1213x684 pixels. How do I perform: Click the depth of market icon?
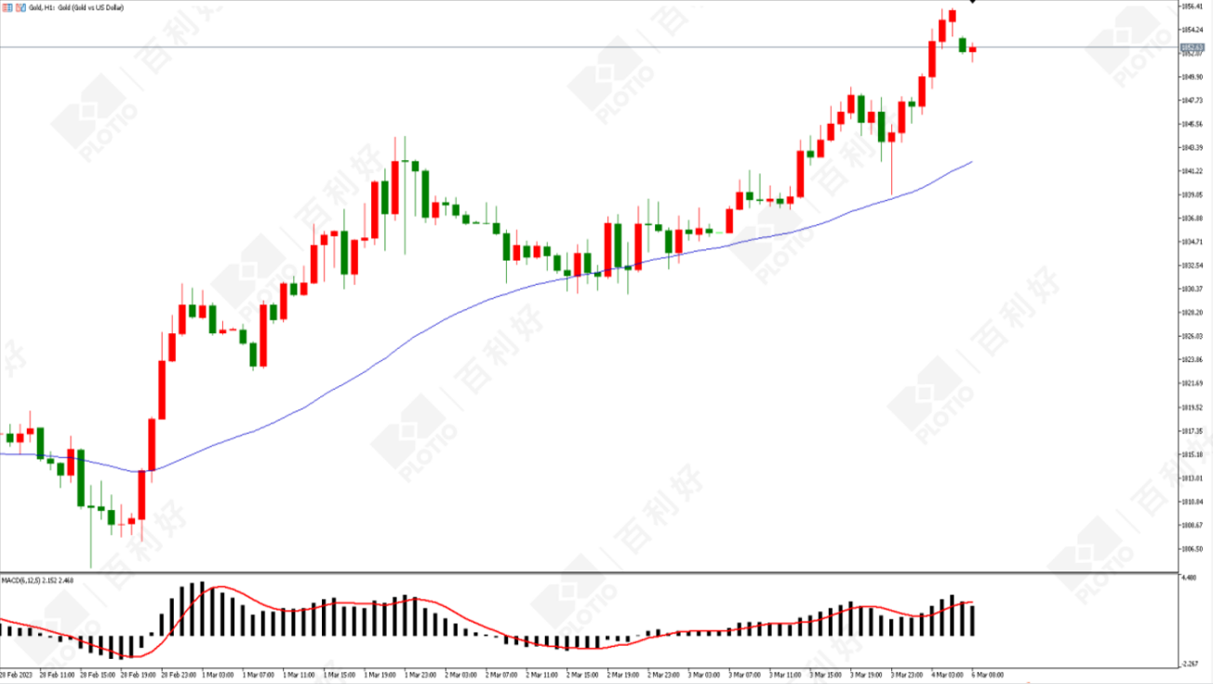click(x=7, y=7)
